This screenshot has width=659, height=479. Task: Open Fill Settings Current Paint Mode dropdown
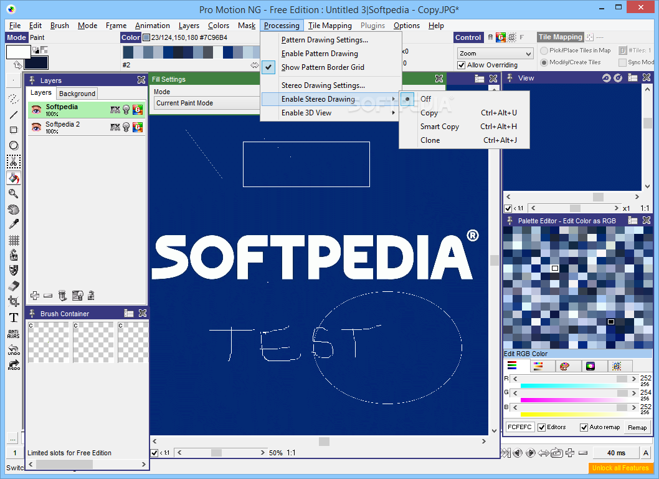click(207, 103)
